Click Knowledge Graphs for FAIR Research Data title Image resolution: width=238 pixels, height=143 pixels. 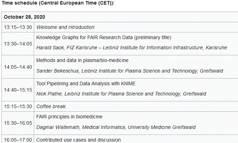(104, 37)
